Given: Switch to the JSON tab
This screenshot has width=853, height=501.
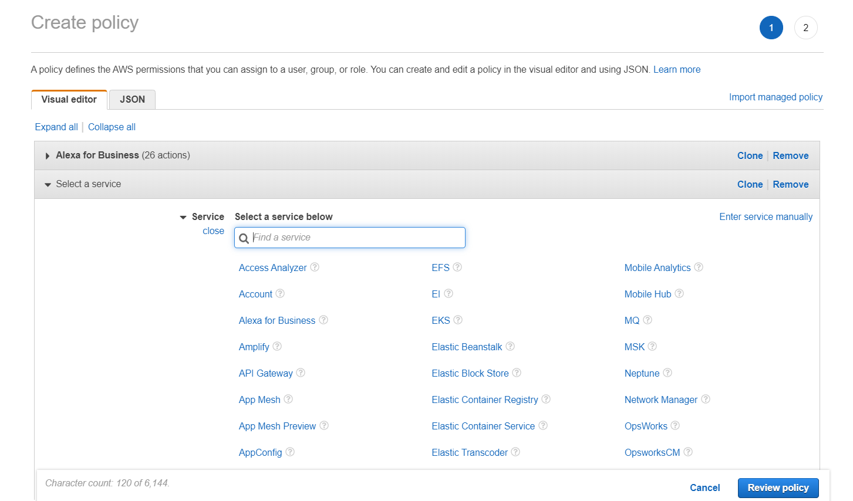Looking at the screenshot, I should click(x=132, y=100).
